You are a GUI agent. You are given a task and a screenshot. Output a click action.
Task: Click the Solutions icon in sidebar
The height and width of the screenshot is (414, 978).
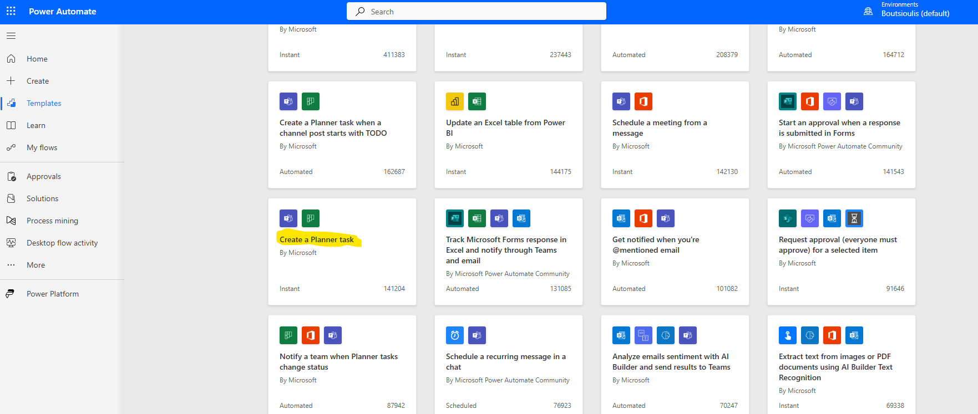pyautogui.click(x=11, y=198)
